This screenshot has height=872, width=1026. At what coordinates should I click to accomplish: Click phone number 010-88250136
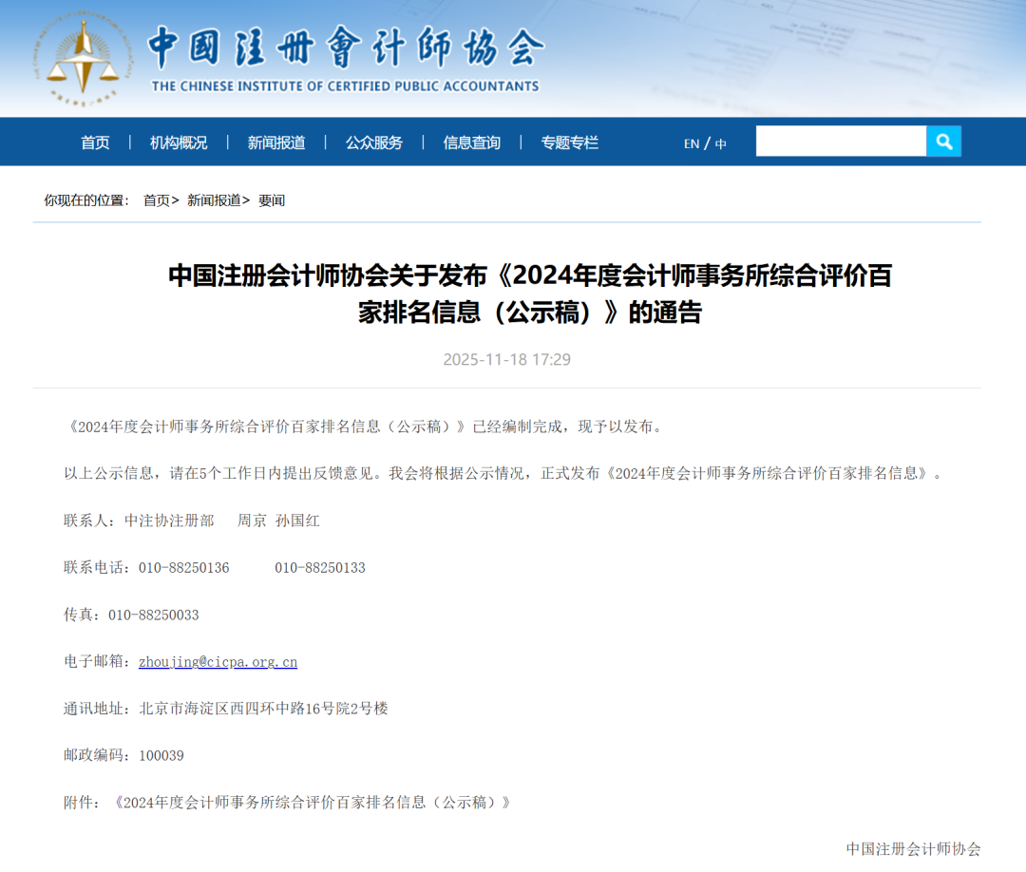click(184, 568)
